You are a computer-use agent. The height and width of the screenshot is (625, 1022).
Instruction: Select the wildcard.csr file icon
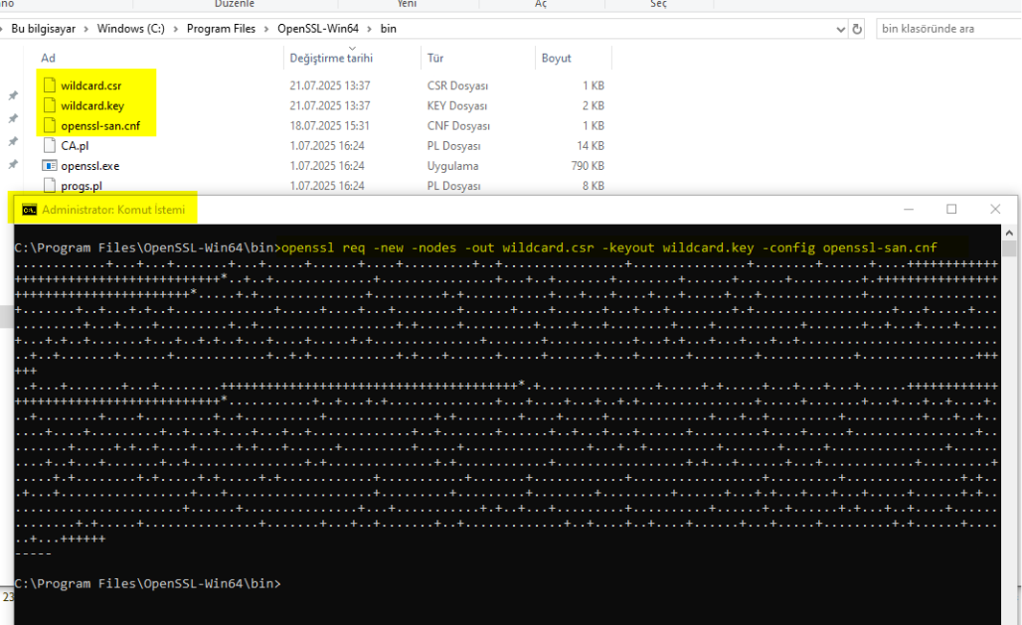50,85
